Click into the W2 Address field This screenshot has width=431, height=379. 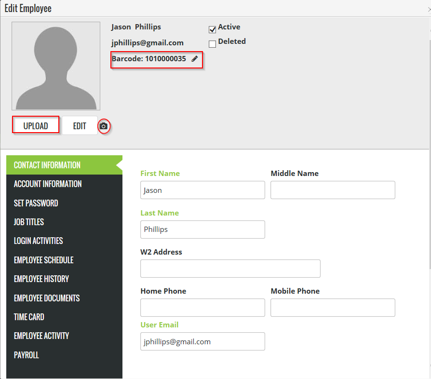[230, 269]
